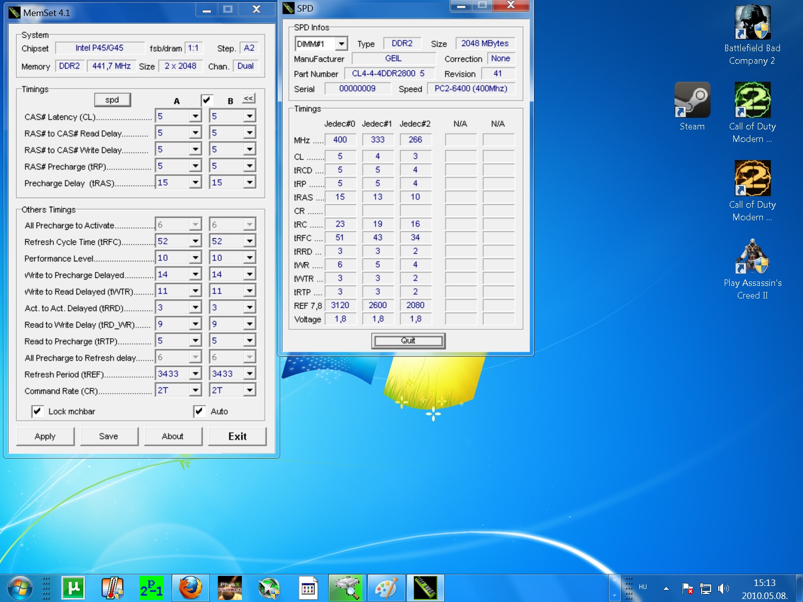Click the Jedec#0 MHz value 400
The width and height of the screenshot is (803, 602).
(340, 140)
